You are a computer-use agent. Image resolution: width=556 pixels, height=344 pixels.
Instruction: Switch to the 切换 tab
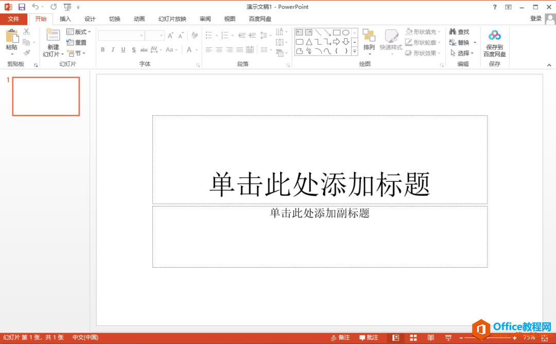click(114, 19)
